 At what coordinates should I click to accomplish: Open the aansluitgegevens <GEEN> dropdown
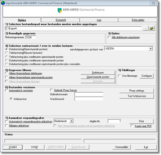click(150, 49)
